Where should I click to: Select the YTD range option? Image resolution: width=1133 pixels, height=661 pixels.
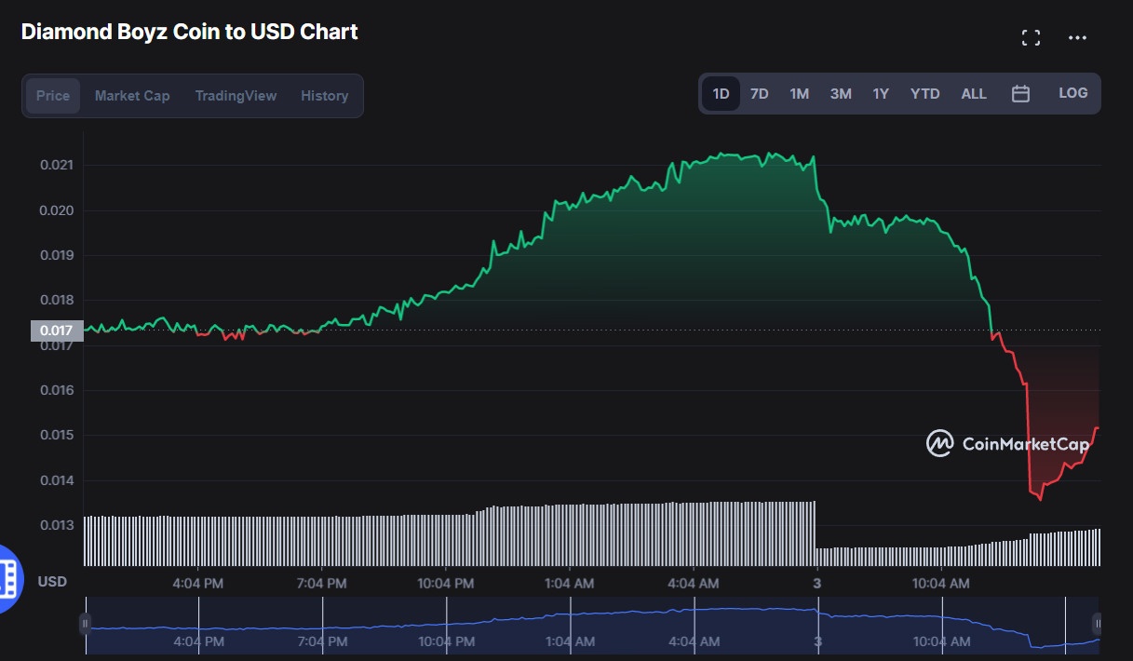924,94
